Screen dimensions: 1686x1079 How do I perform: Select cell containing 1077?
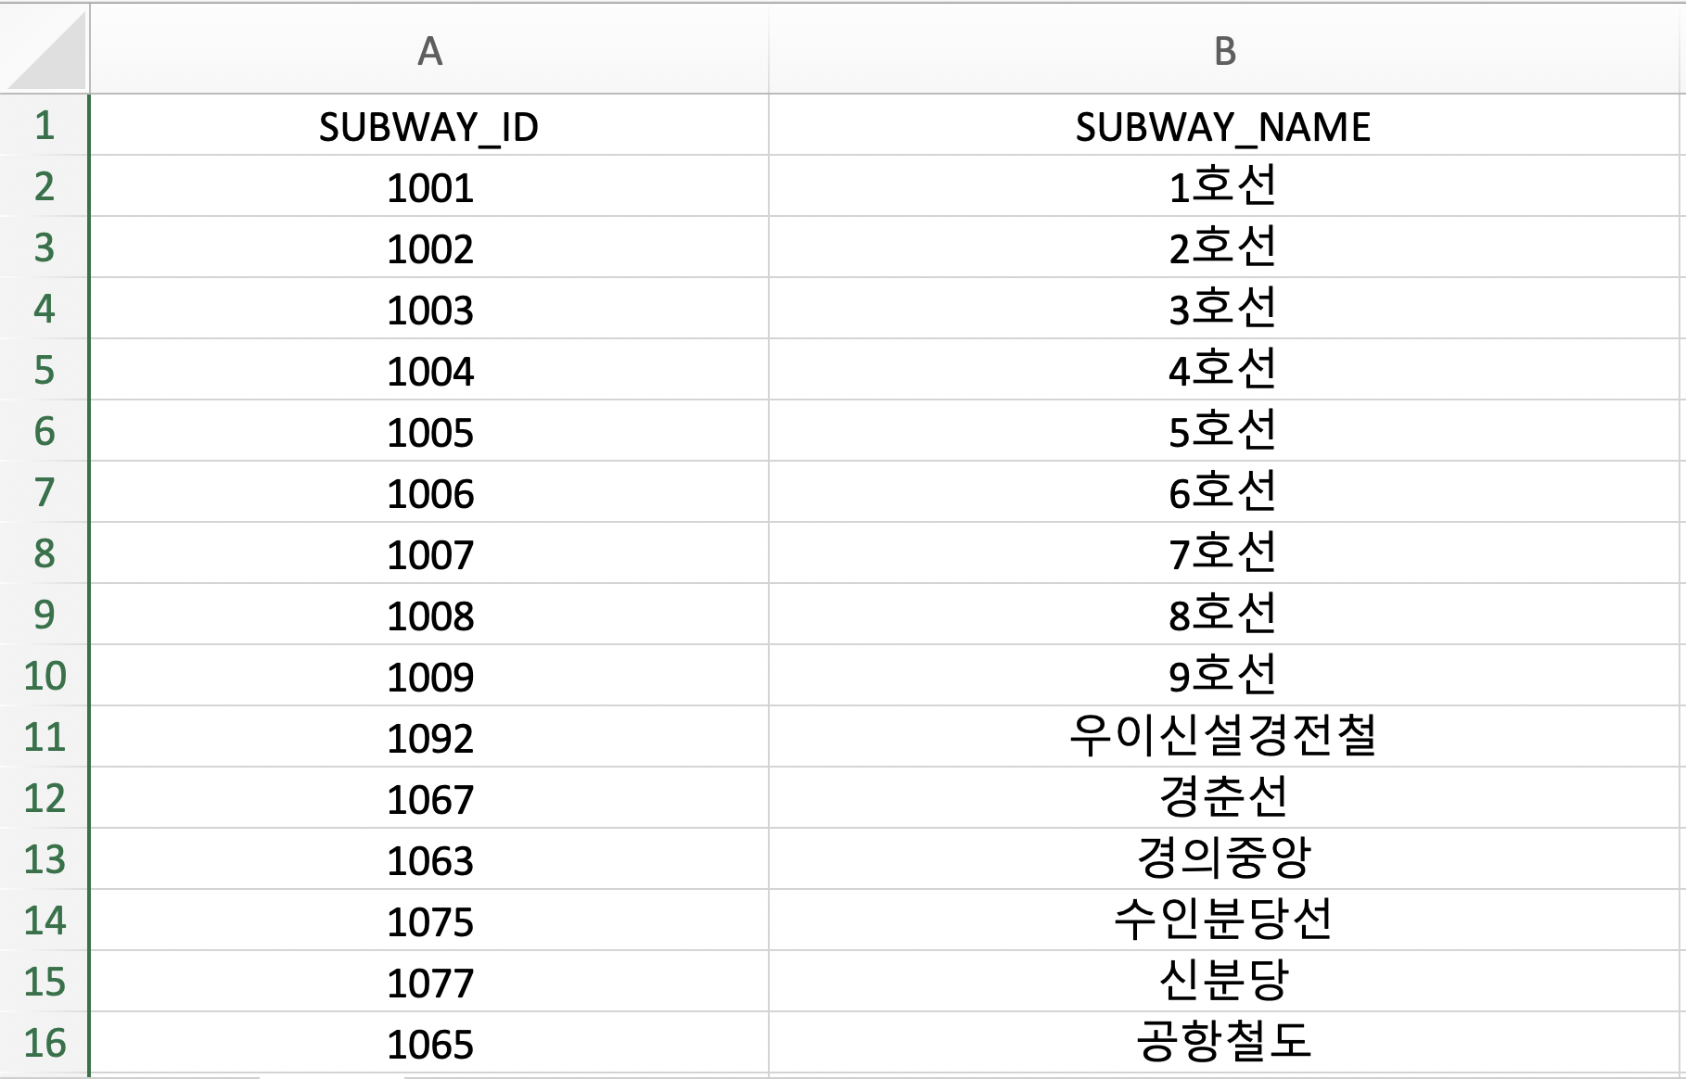[x=429, y=982]
